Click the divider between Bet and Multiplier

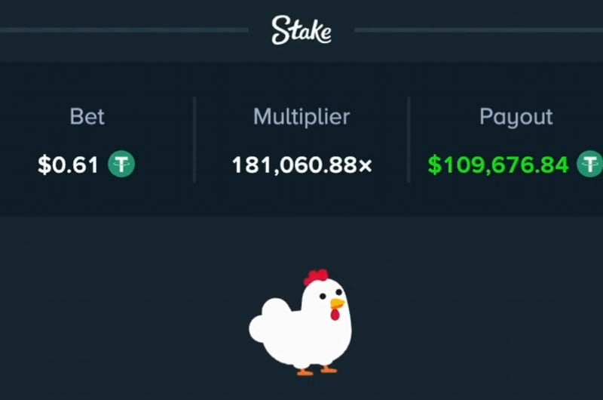(194, 140)
